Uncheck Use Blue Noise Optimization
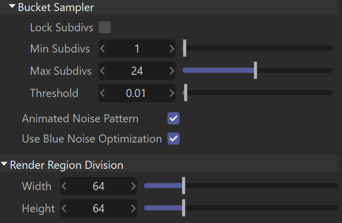 [174, 139]
